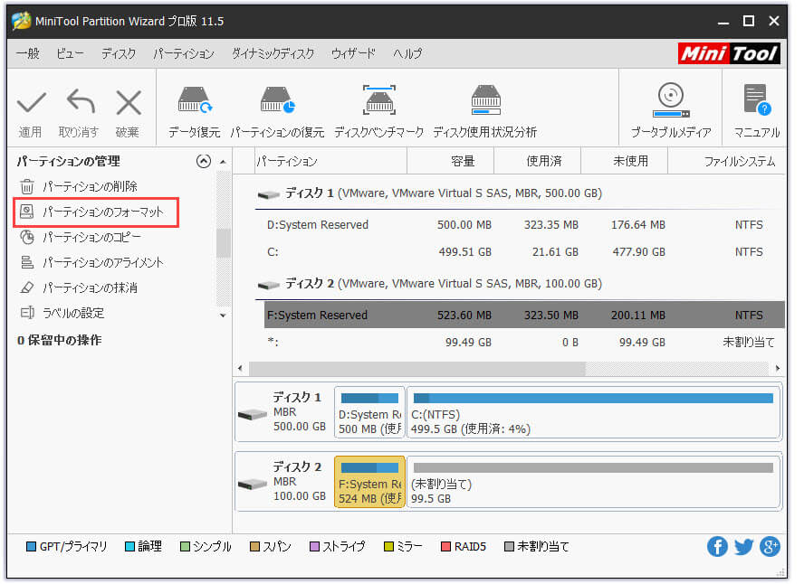This screenshot has width=804, height=584.
Task: Click the GPT/プライマリ legend color box
Action: [x=32, y=547]
